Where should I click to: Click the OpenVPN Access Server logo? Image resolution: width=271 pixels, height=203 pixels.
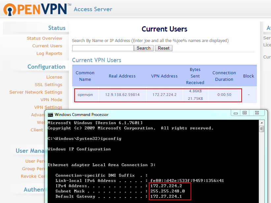[x=58, y=9]
